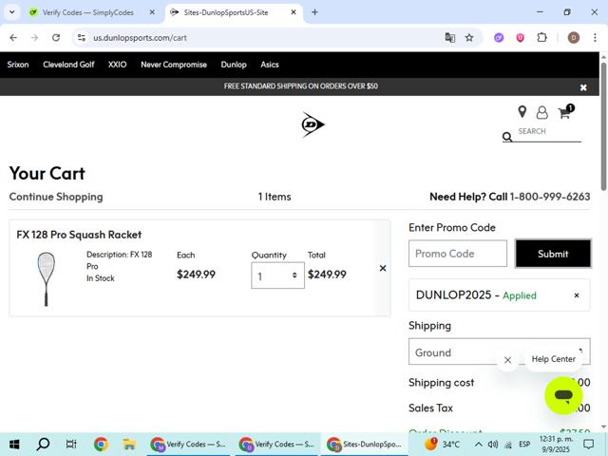Screen dimensions: 608x456
Task: Open the store locator pin icon
Action: [x=522, y=112]
